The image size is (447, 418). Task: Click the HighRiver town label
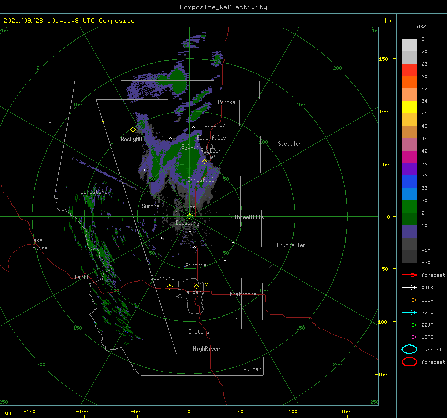[x=206, y=349]
